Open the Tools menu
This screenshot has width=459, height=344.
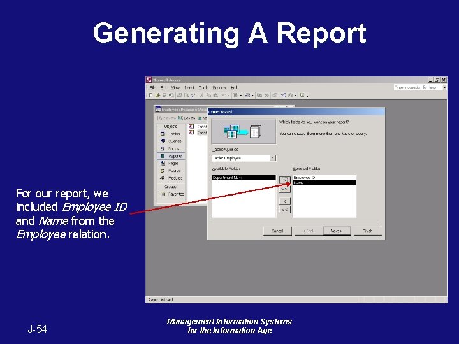(x=203, y=87)
